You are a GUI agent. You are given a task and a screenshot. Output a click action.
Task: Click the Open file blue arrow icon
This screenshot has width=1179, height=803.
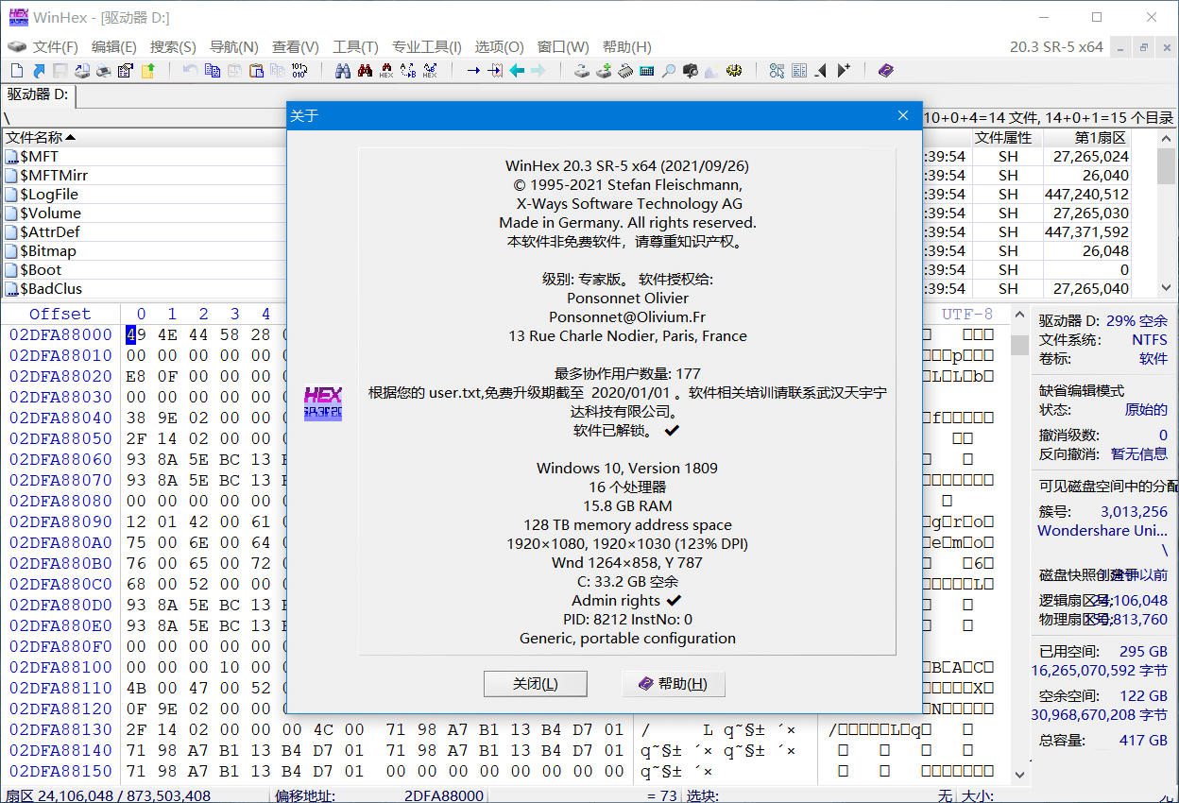(39, 71)
